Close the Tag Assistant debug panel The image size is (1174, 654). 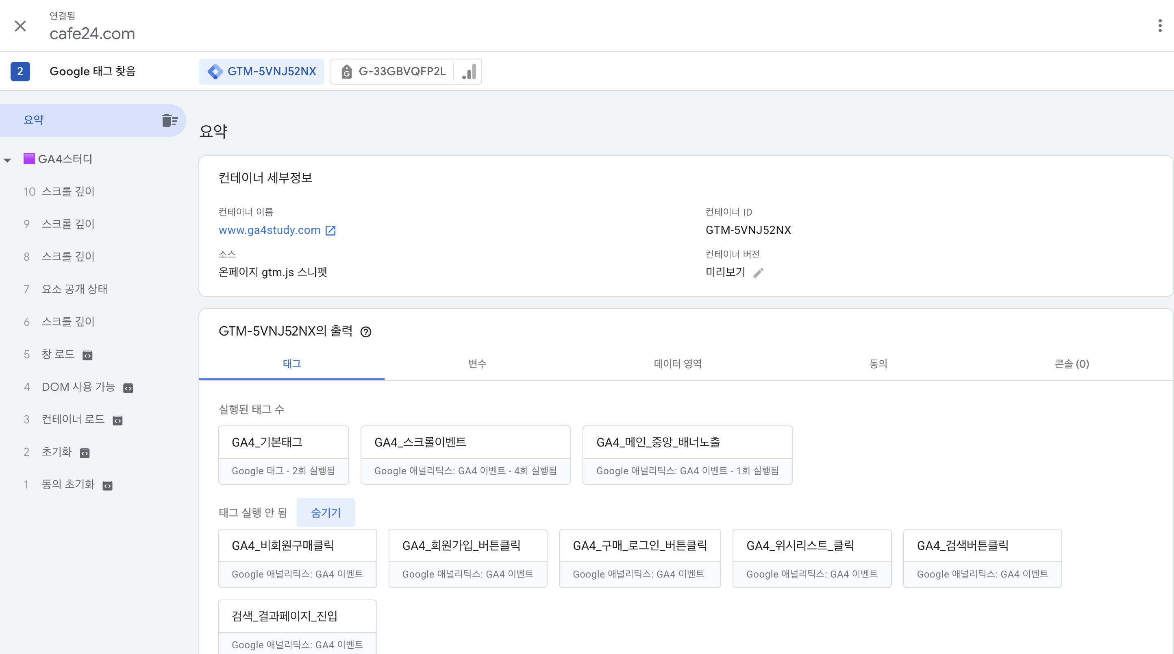point(20,26)
